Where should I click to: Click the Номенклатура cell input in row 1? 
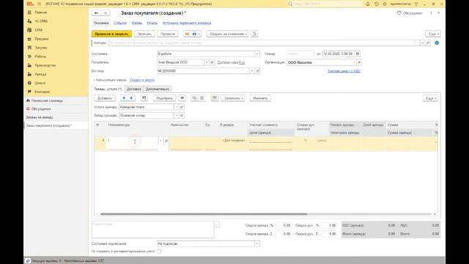[x=133, y=142]
